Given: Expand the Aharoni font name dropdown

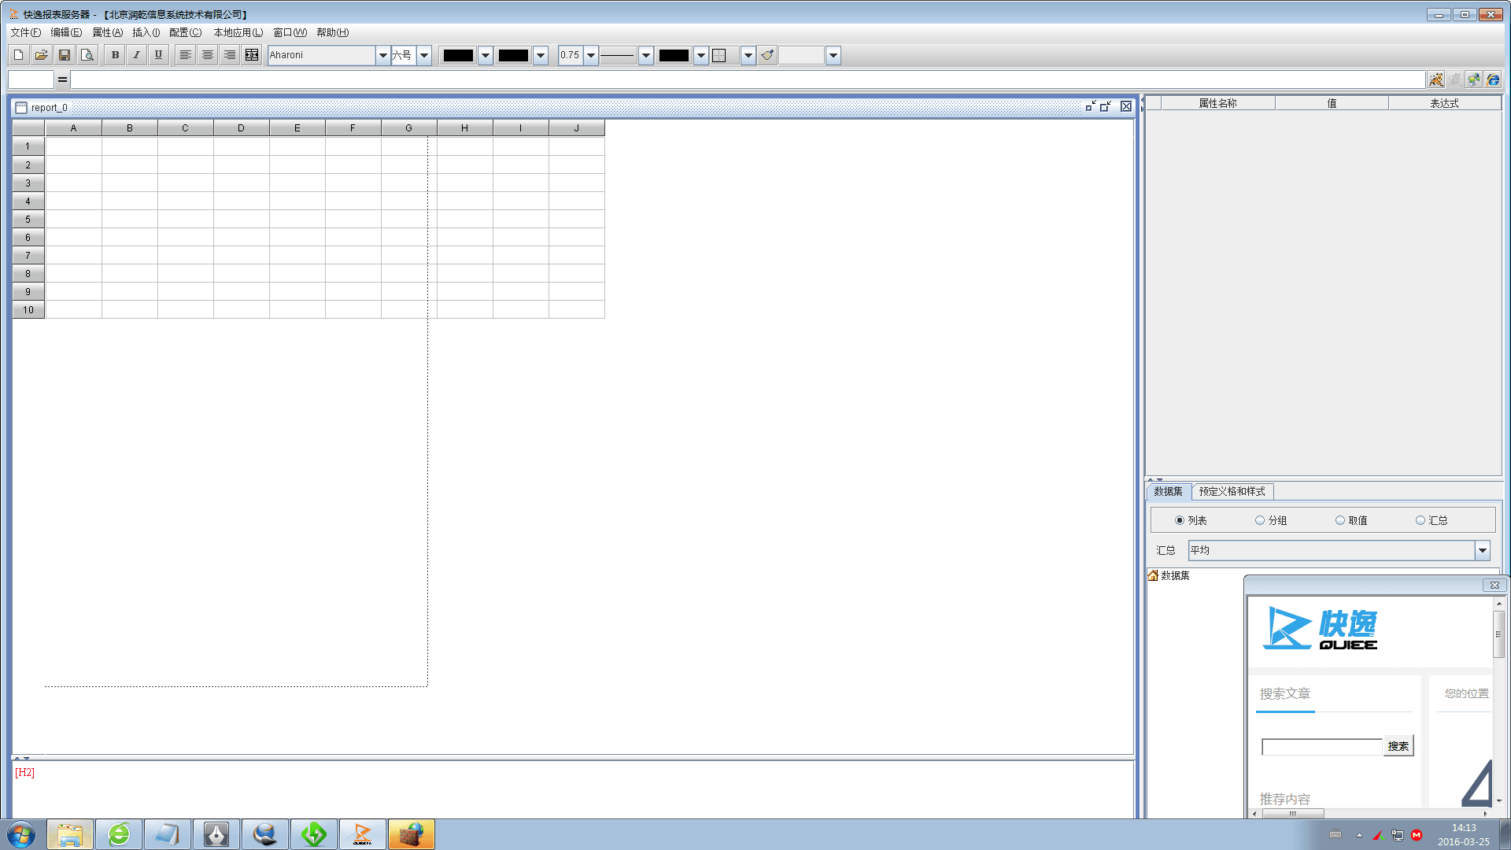Looking at the screenshot, I should click(382, 55).
